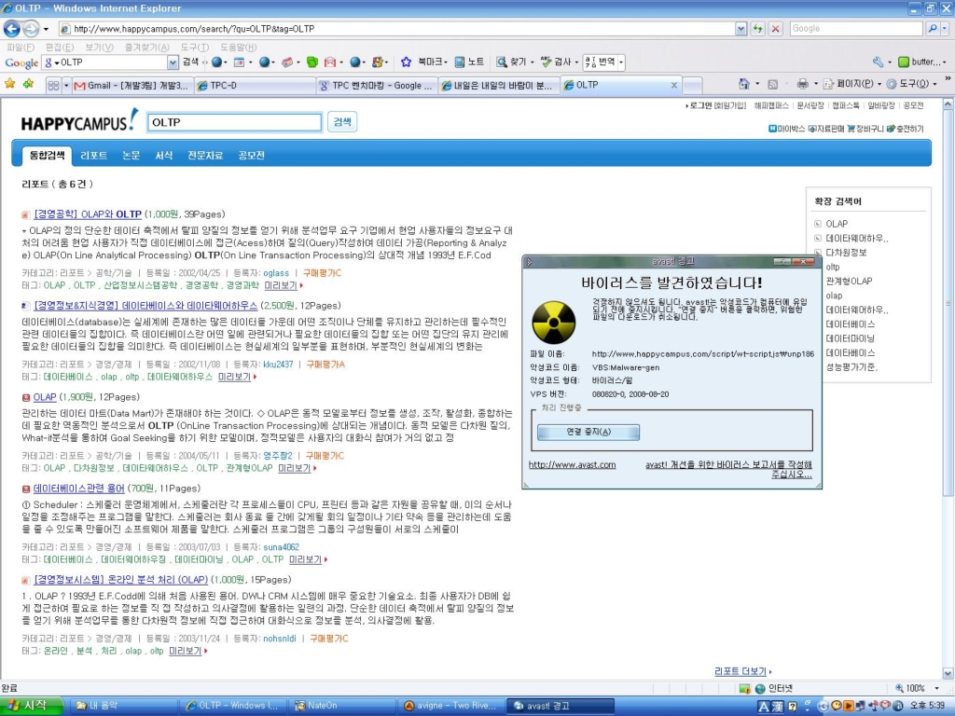Screen dimensions: 955x716
Task: Open Favorites Center via the yellow star
Action: (x=9, y=84)
